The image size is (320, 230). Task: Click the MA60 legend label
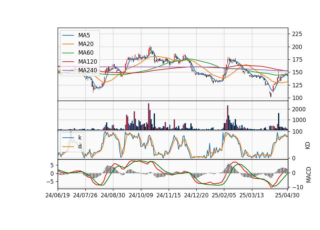click(86, 53)
